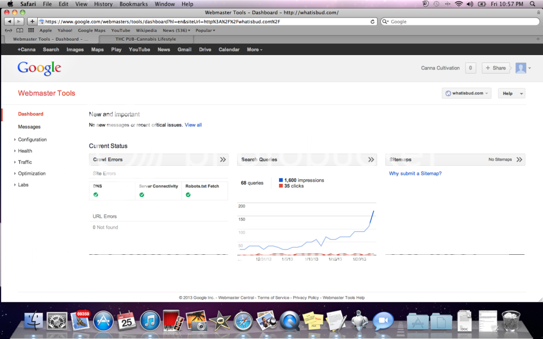Open the Privacy Policy footer link
Screen dimensions: 543x339
click(x=306, y=298)
